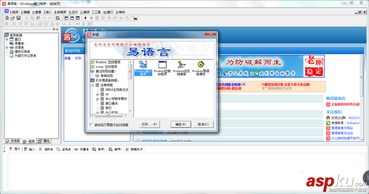The width and height of the screenshot is (369, 194).
Task: Click the QQ penguin icon beside 交流QQ群
Action: tap(328, 118)
